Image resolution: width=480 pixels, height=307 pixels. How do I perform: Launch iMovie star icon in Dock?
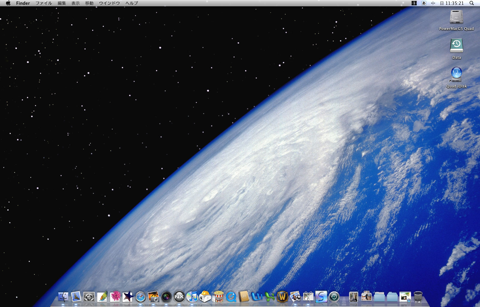click(x=128, y=297)
